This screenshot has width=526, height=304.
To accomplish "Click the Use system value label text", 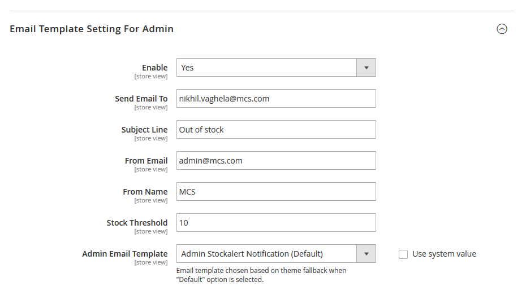I will pos(444,254).
